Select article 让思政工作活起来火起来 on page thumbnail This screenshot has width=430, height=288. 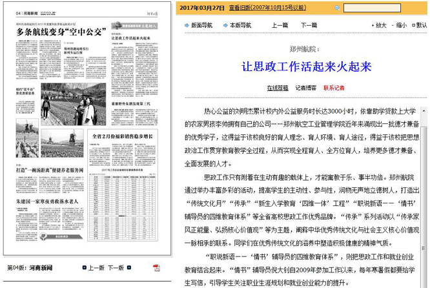tap(130, 38)
